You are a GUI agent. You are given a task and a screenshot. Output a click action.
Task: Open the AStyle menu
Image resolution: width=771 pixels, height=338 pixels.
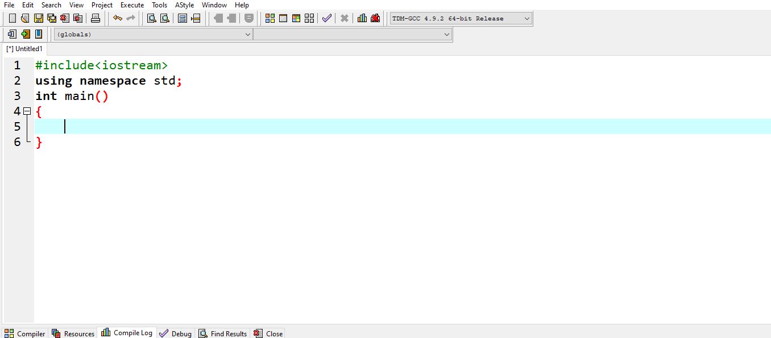185,5
